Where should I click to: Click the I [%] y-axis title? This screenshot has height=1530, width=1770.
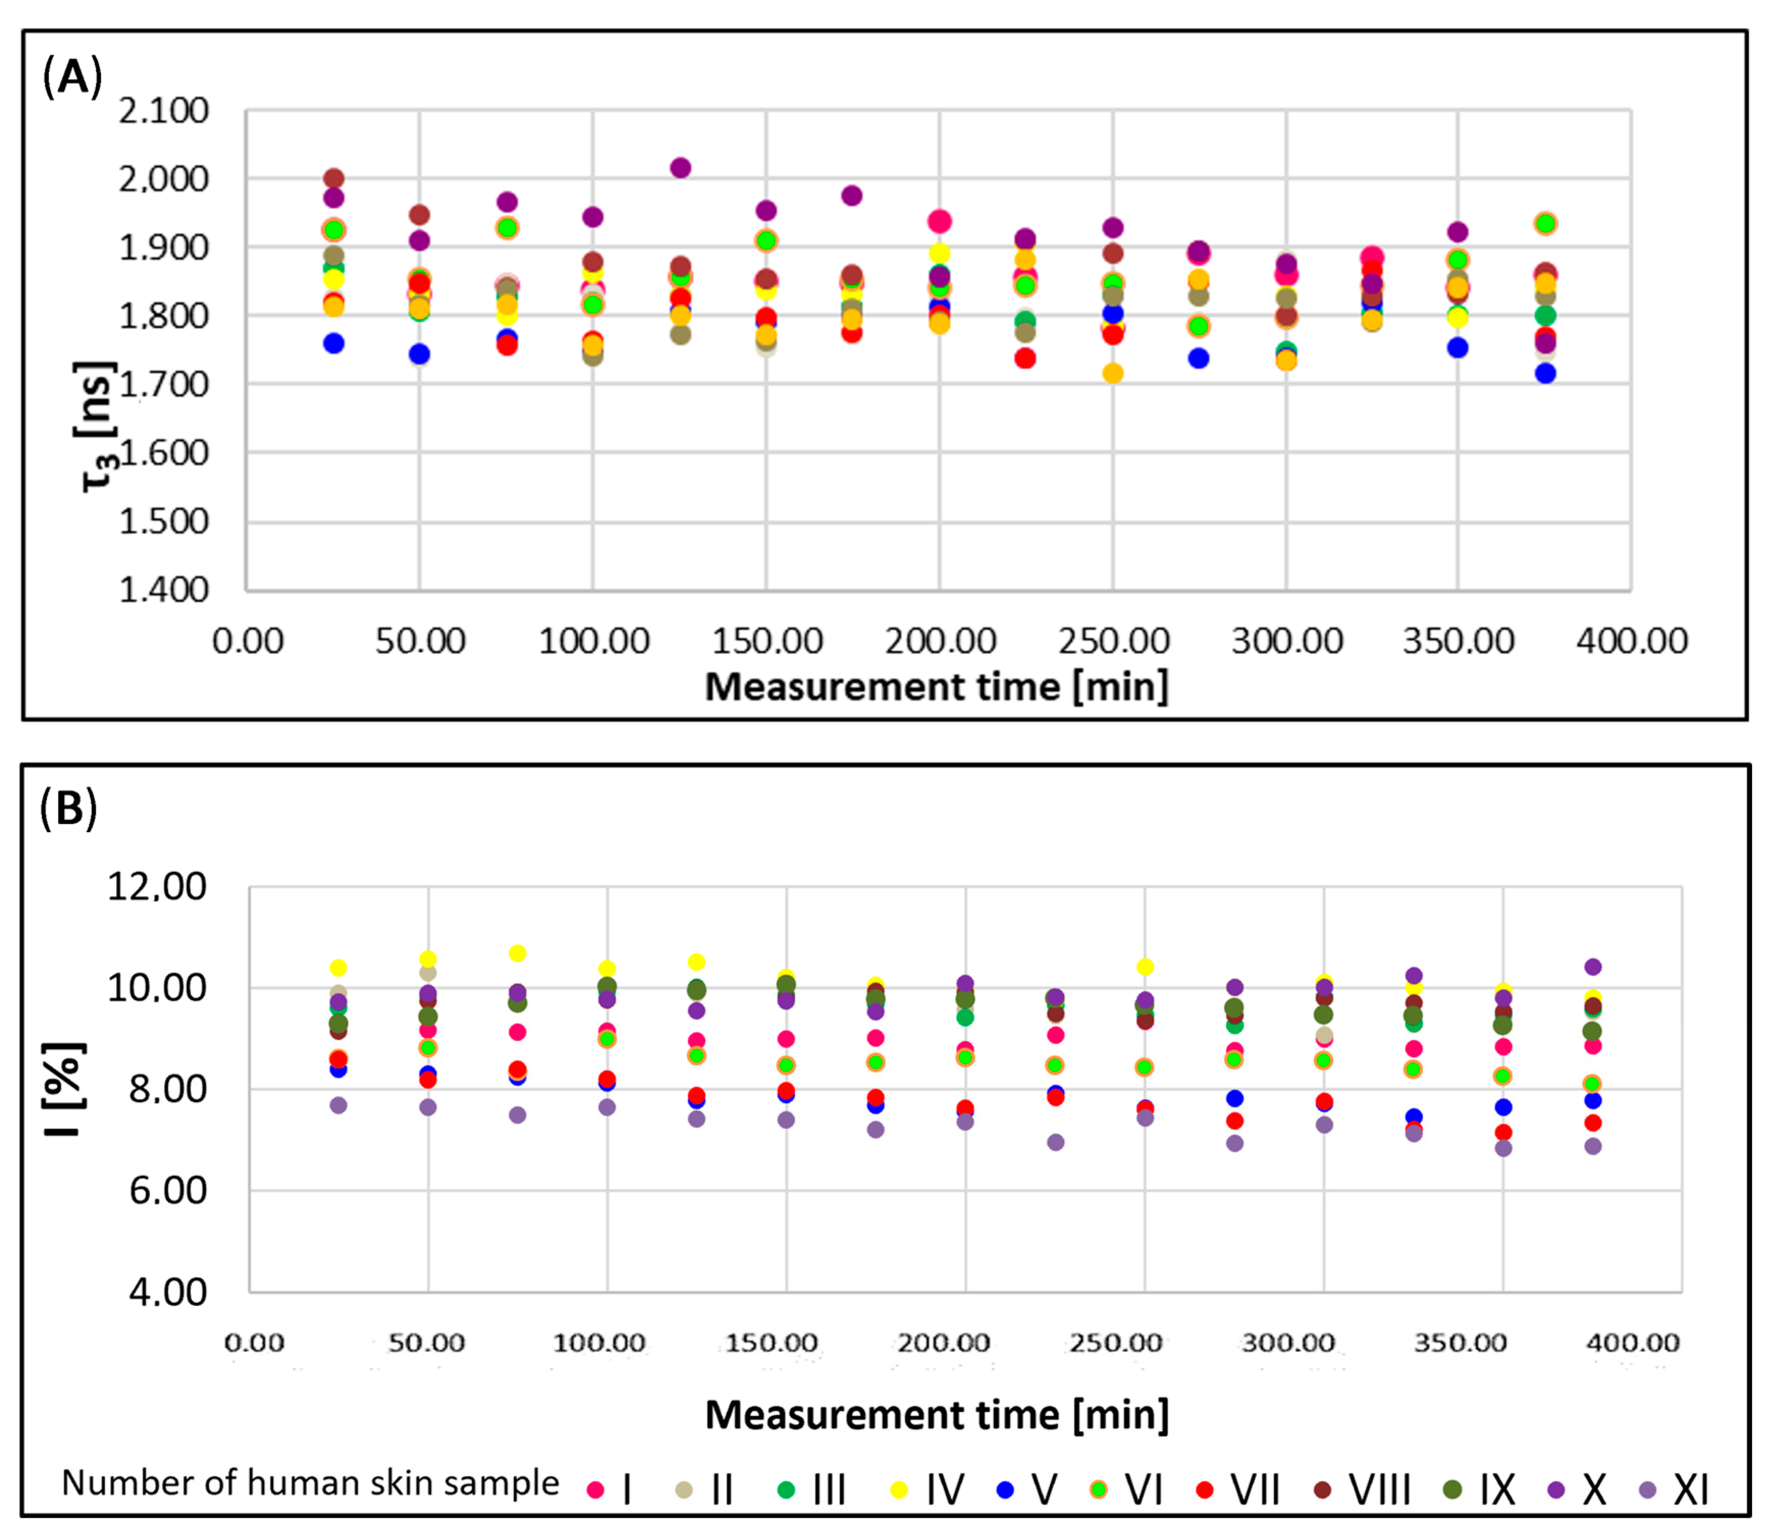[x=64, y=1088]
